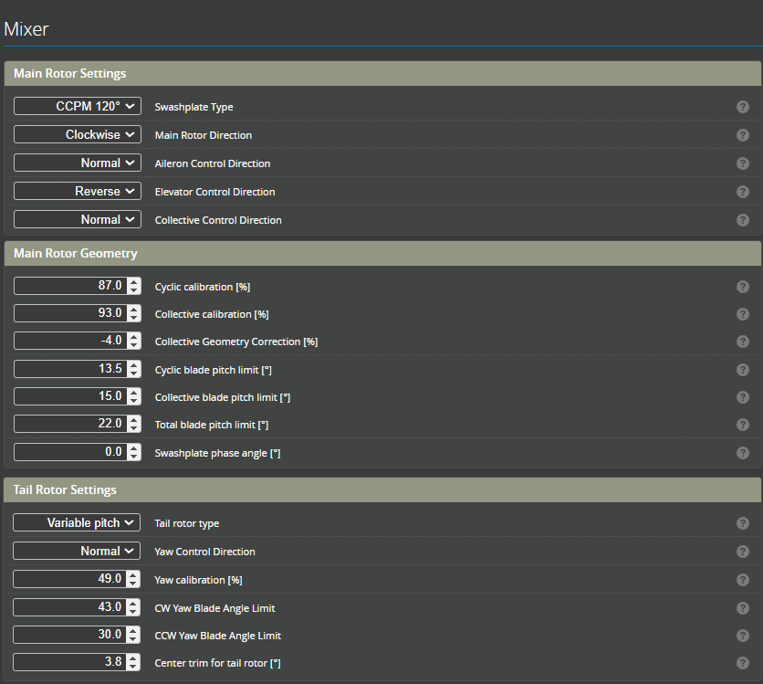The image size is (763, 684).
Task: Click the Collective Geometry Correction input field
Action: pos(69,341)
